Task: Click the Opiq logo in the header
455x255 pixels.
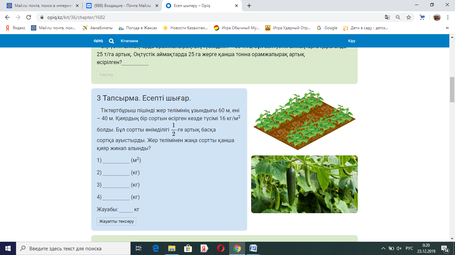Action: coord(98,41)
